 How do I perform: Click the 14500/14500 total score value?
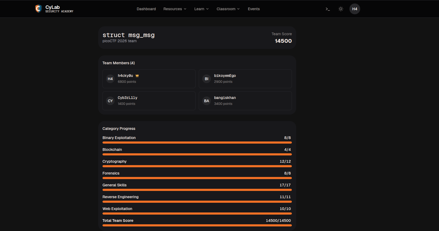(x=278, y=221)
